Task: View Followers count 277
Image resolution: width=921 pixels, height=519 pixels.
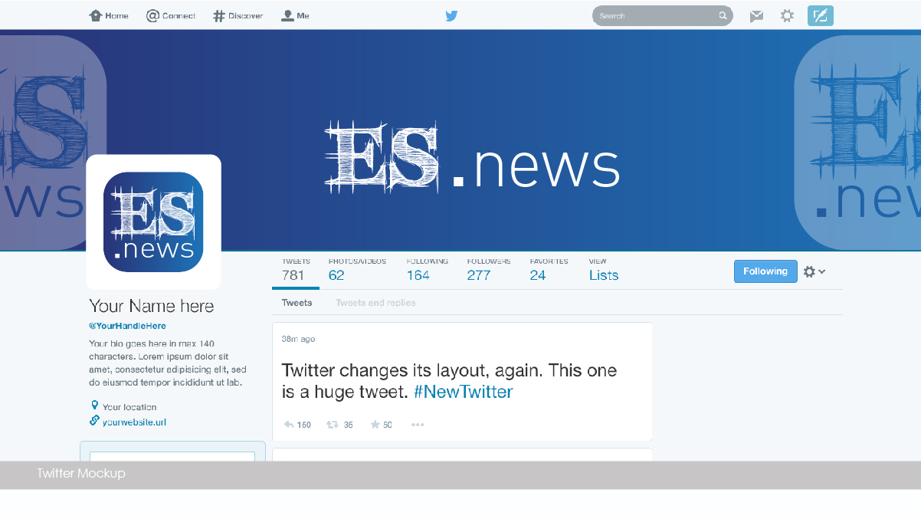Action: [489, 270]
